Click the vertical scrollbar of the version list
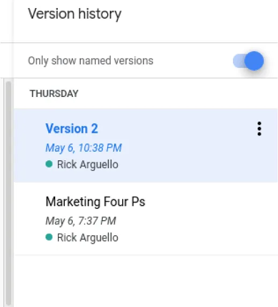The image size is (278, 307). coord(9,193)
